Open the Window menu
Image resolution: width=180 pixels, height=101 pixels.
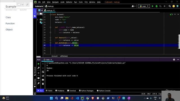pyautogui.click(x=92, y=2)
